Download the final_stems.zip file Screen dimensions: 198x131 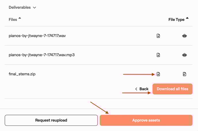pyautogui.click(x=158, y=74)
